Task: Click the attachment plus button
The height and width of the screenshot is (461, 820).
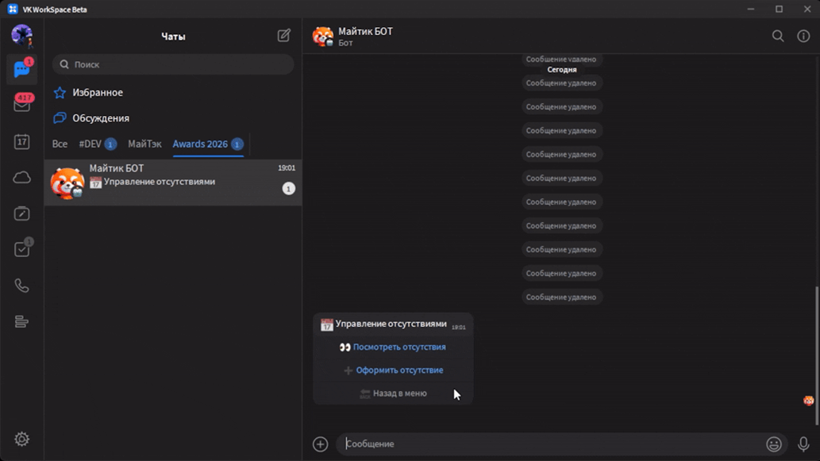Action: pos(320,444)
